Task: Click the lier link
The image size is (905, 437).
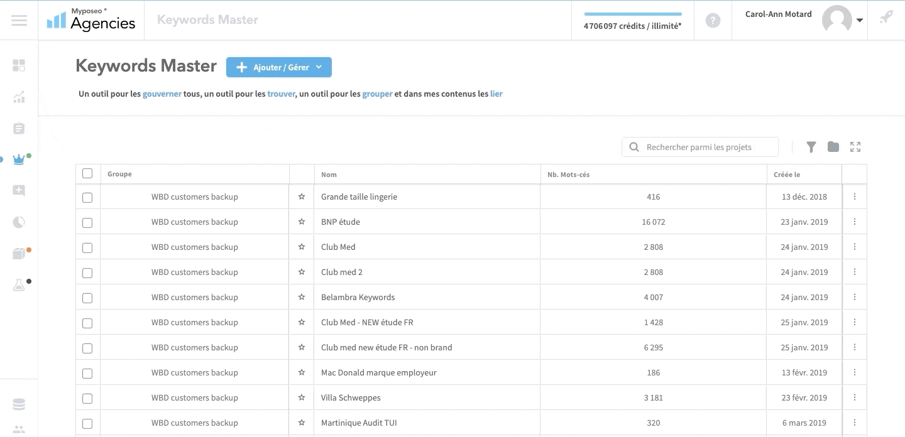Action: 496,94
